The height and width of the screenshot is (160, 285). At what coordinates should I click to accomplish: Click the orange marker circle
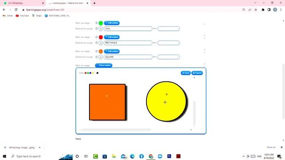click(x=101, y=52)
